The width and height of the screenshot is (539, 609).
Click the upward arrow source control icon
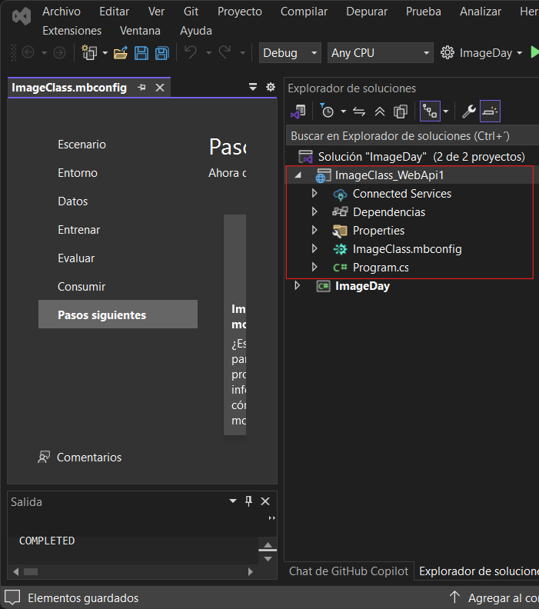(x=454, y=597)
